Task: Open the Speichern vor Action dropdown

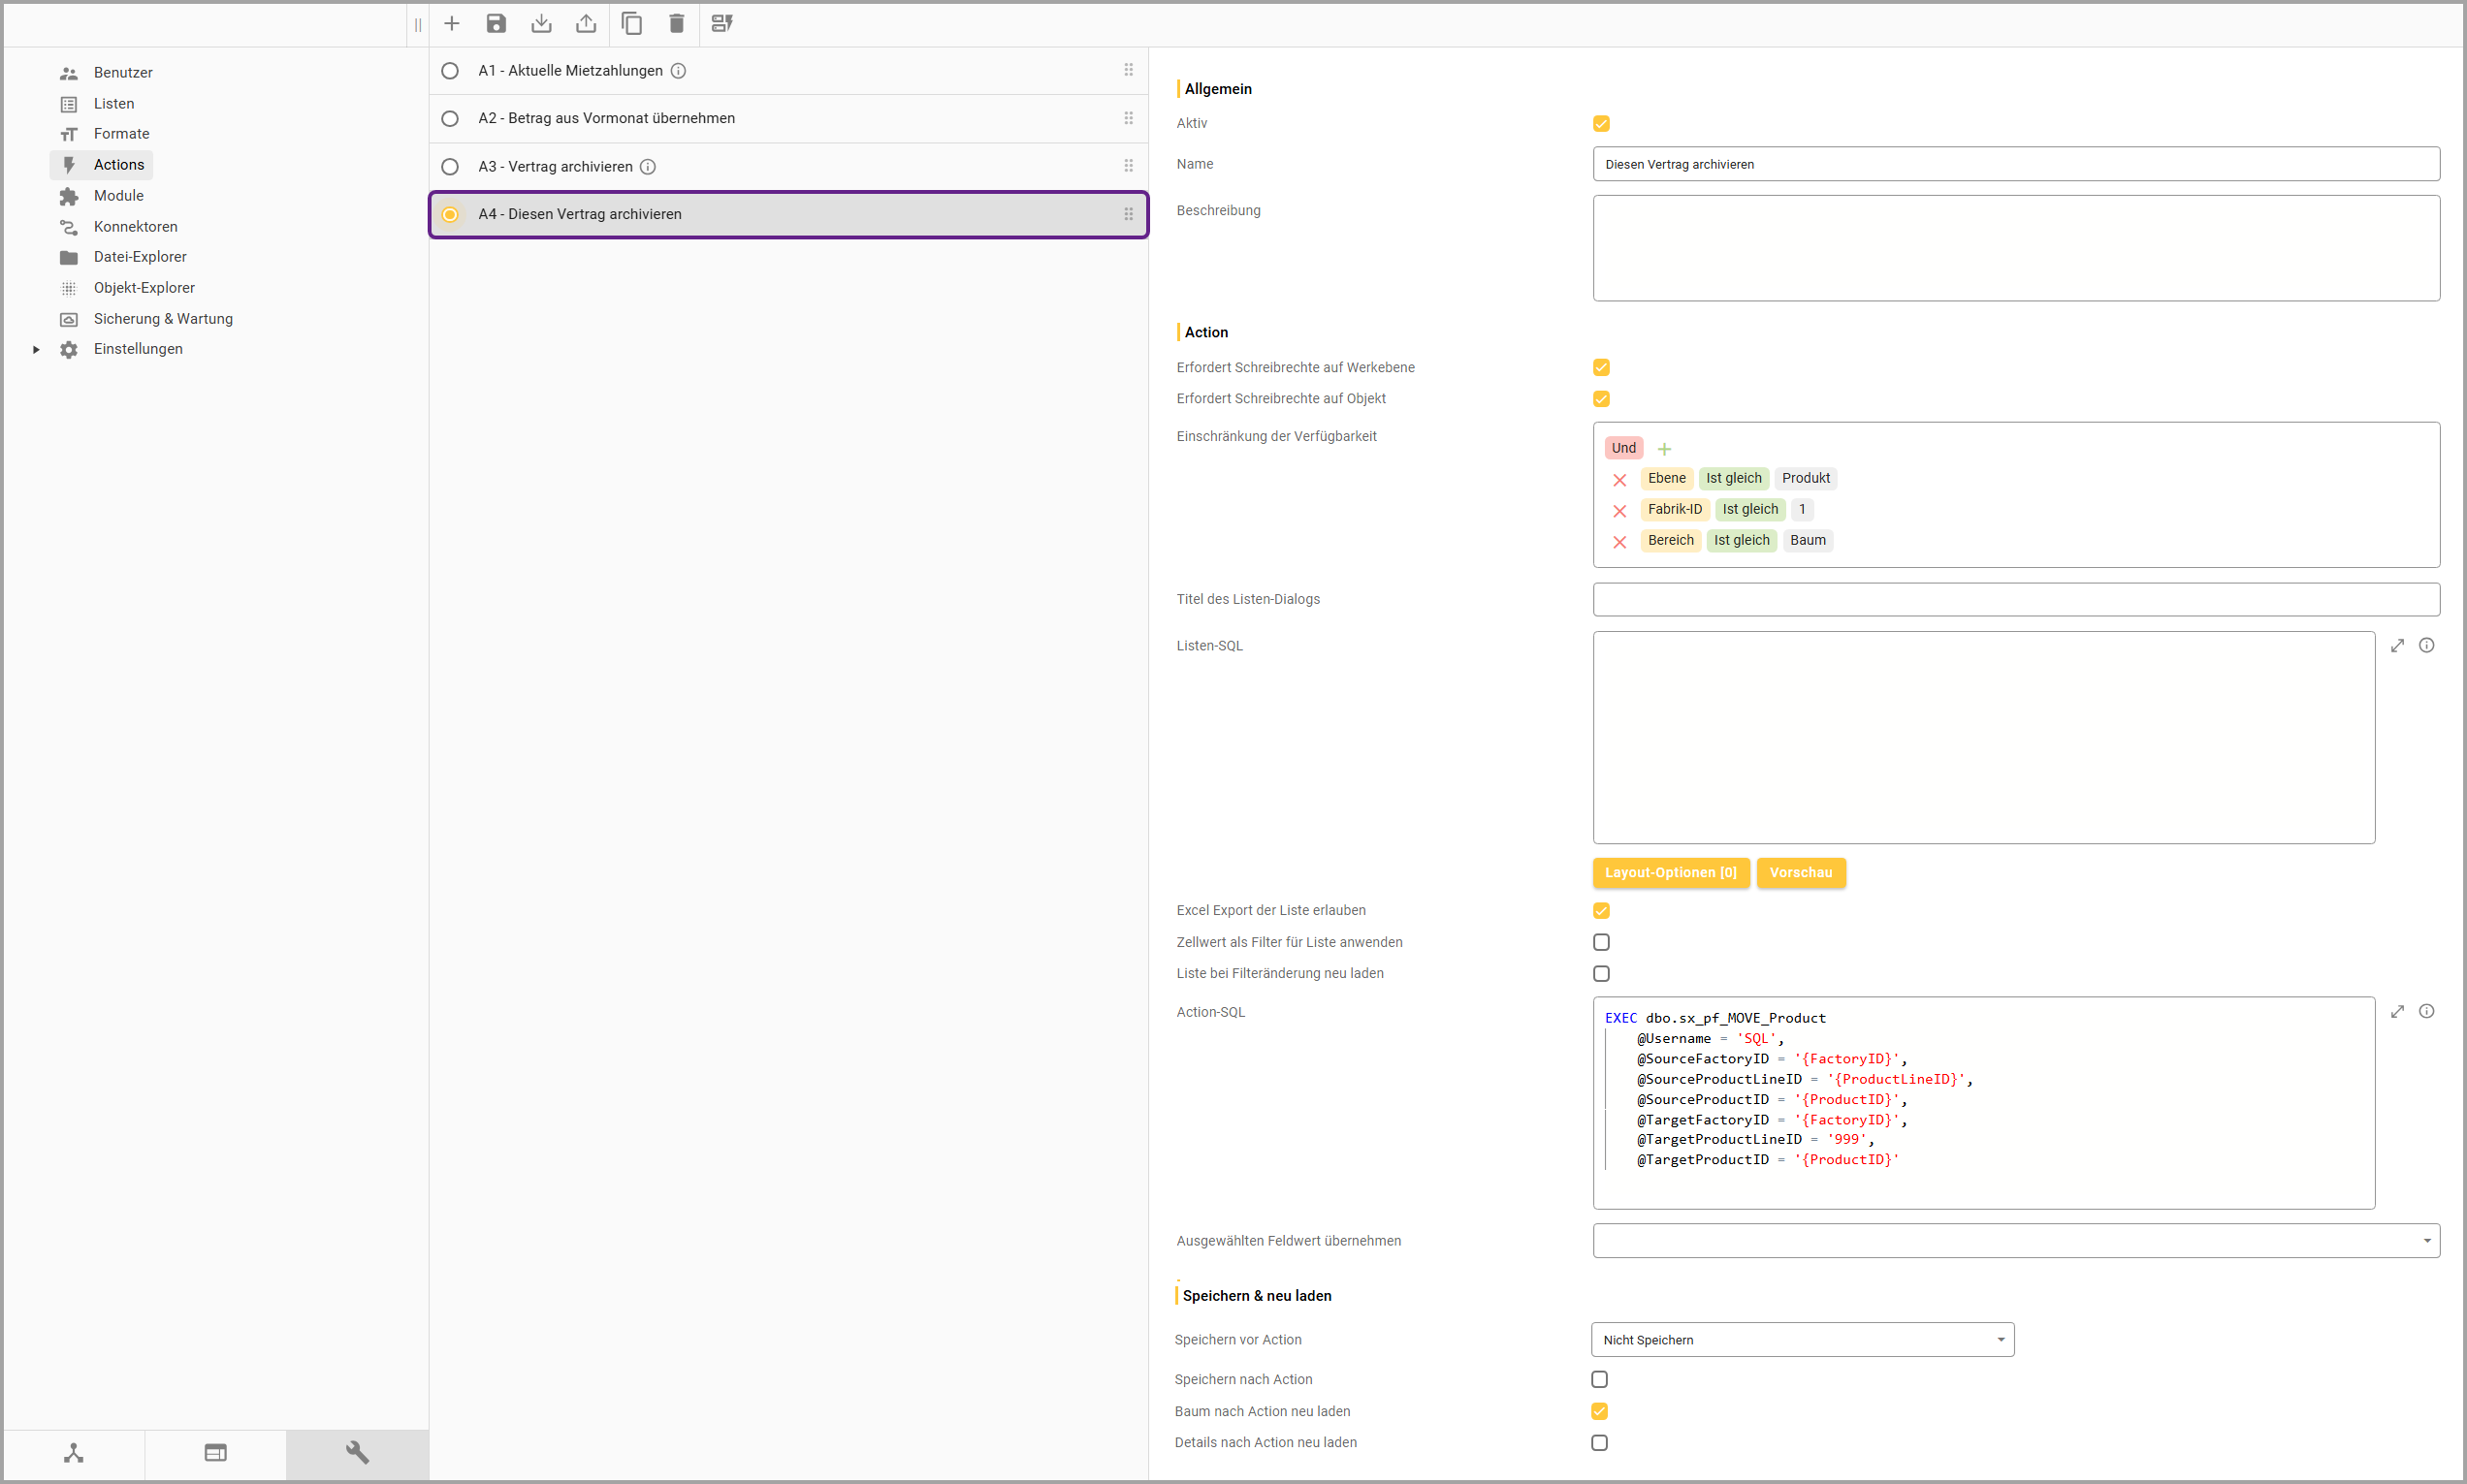Action: click(1802, 1340)
